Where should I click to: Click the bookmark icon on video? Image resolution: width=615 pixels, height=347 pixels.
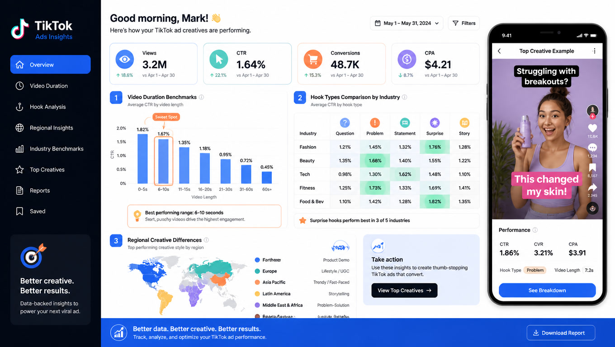[x=592, y=168]
